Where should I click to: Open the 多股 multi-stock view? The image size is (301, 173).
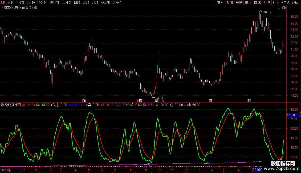coord(239,2)
